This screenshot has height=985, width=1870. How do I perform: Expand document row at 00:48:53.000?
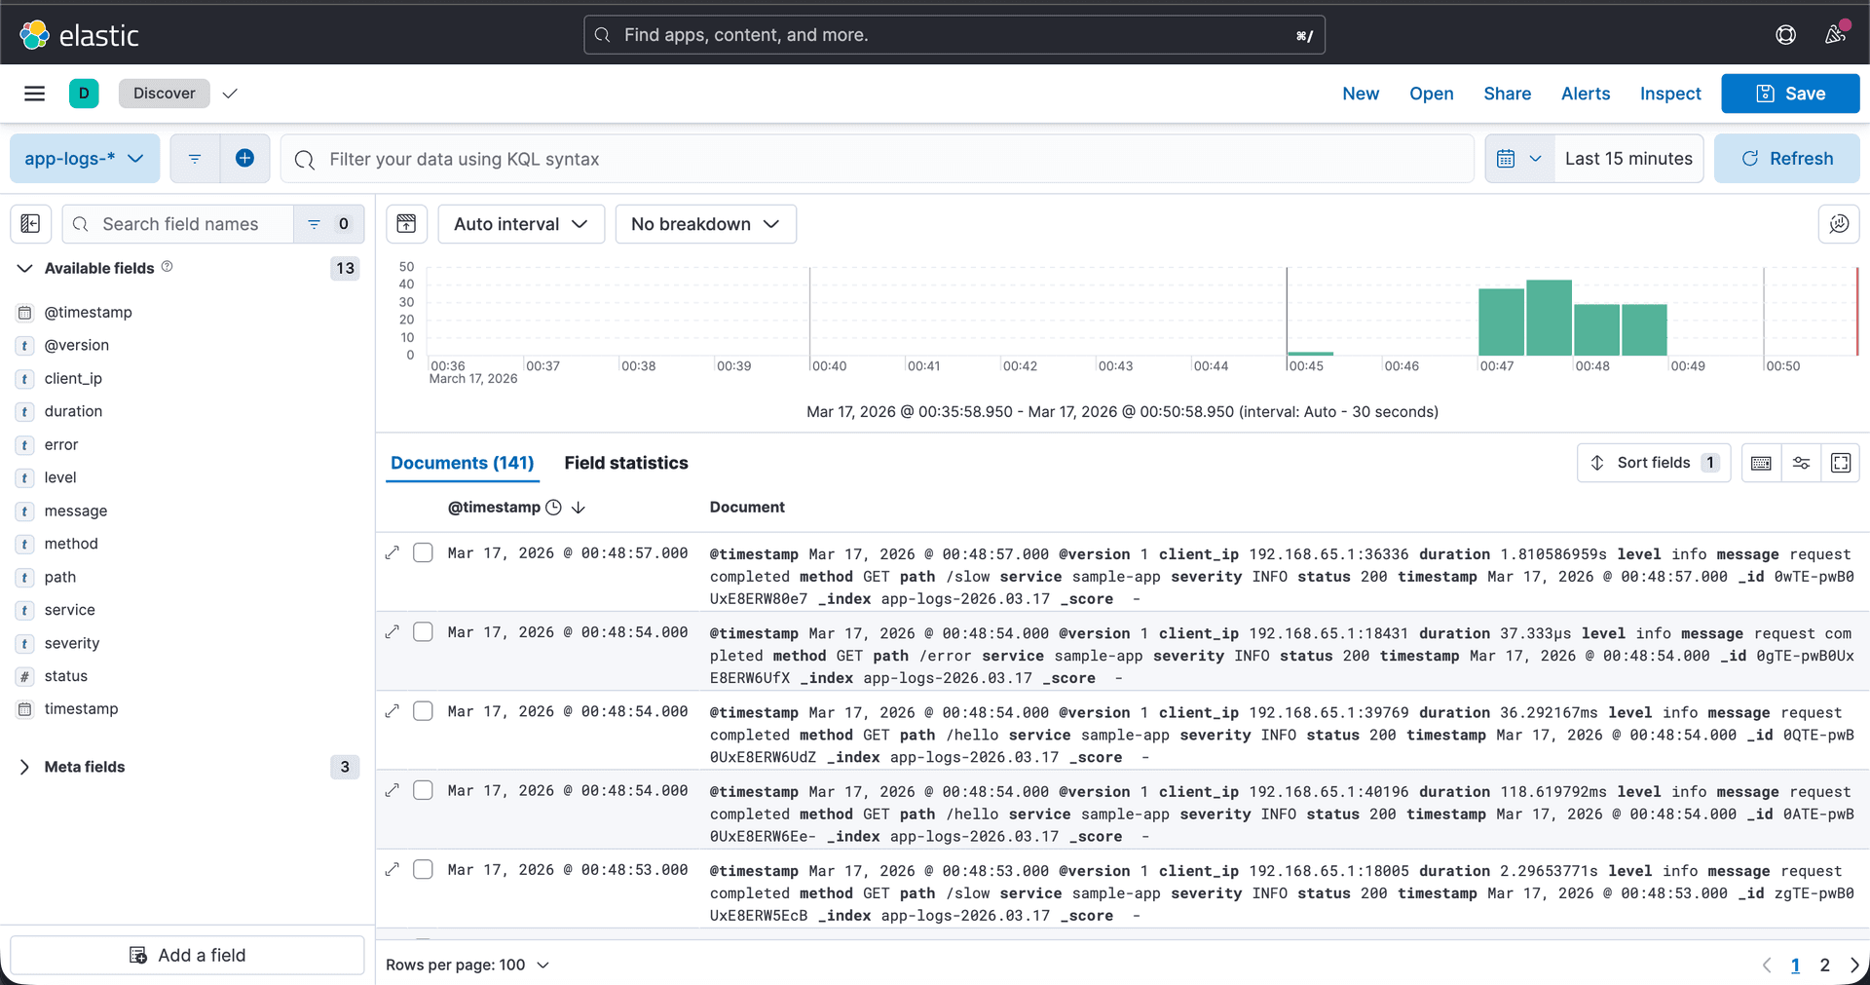point(393,870)
